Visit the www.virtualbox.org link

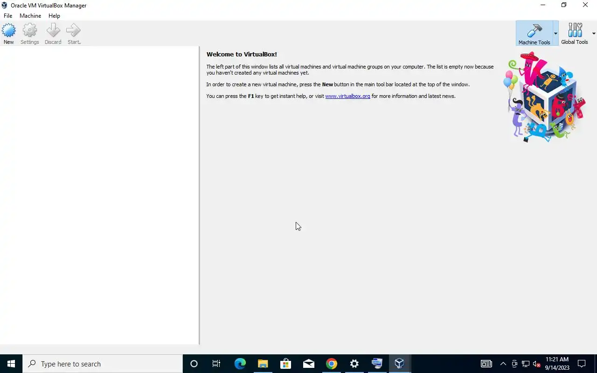click(x=347, y=96)
